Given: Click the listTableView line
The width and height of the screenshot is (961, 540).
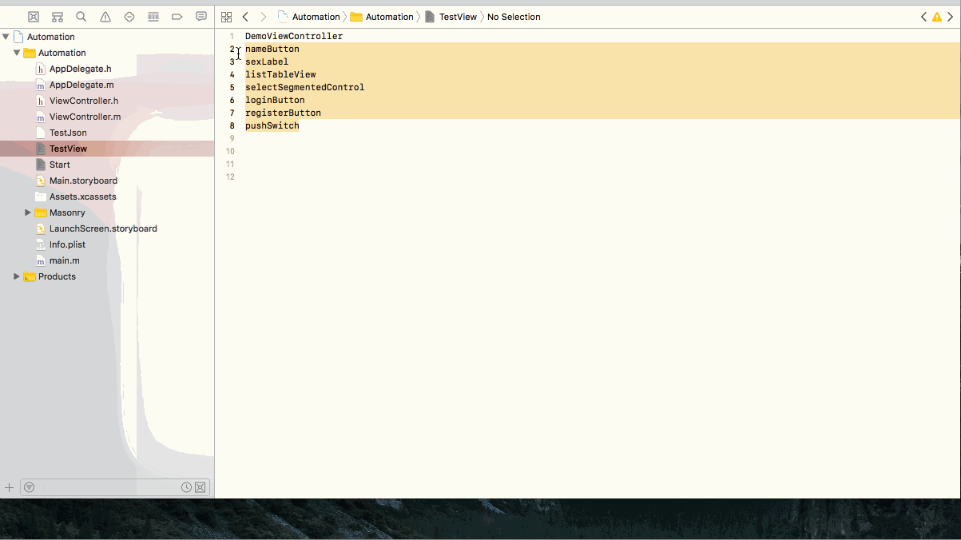Looking at the screenshot, I should (x=280, y=74).
